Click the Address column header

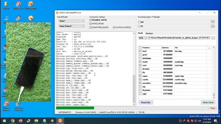pos(168,48)
